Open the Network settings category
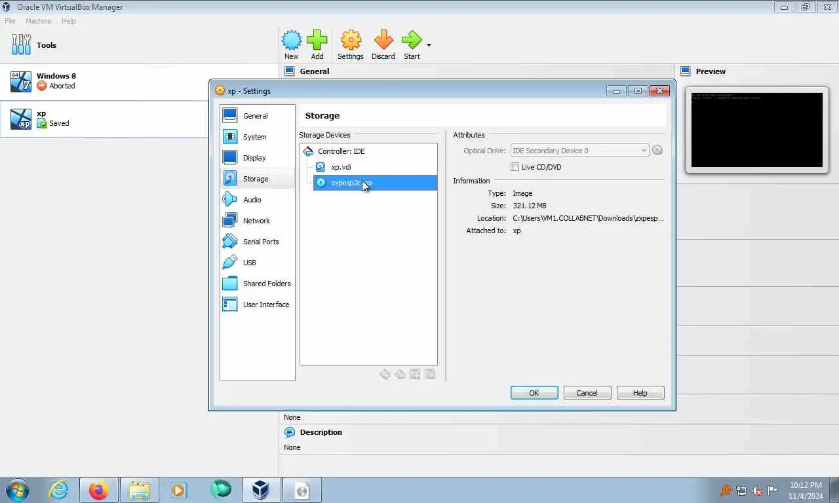Viewport: 839px width, 503px height. [x=257, y=221]
